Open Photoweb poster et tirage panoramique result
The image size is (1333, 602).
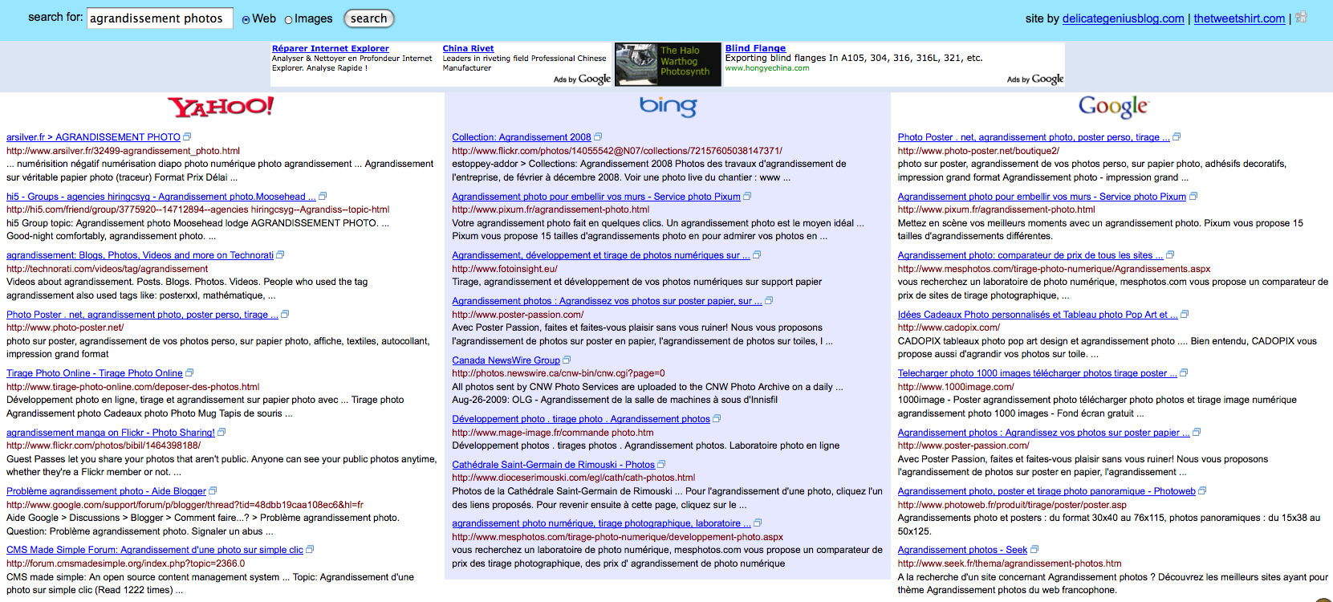pos(1046,491)
